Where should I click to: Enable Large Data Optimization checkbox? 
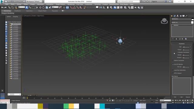[173, 70]
